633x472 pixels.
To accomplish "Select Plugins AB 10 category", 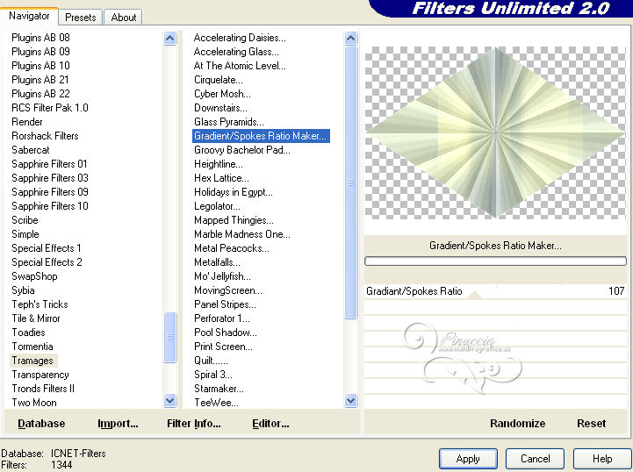I will click(40, 66).
